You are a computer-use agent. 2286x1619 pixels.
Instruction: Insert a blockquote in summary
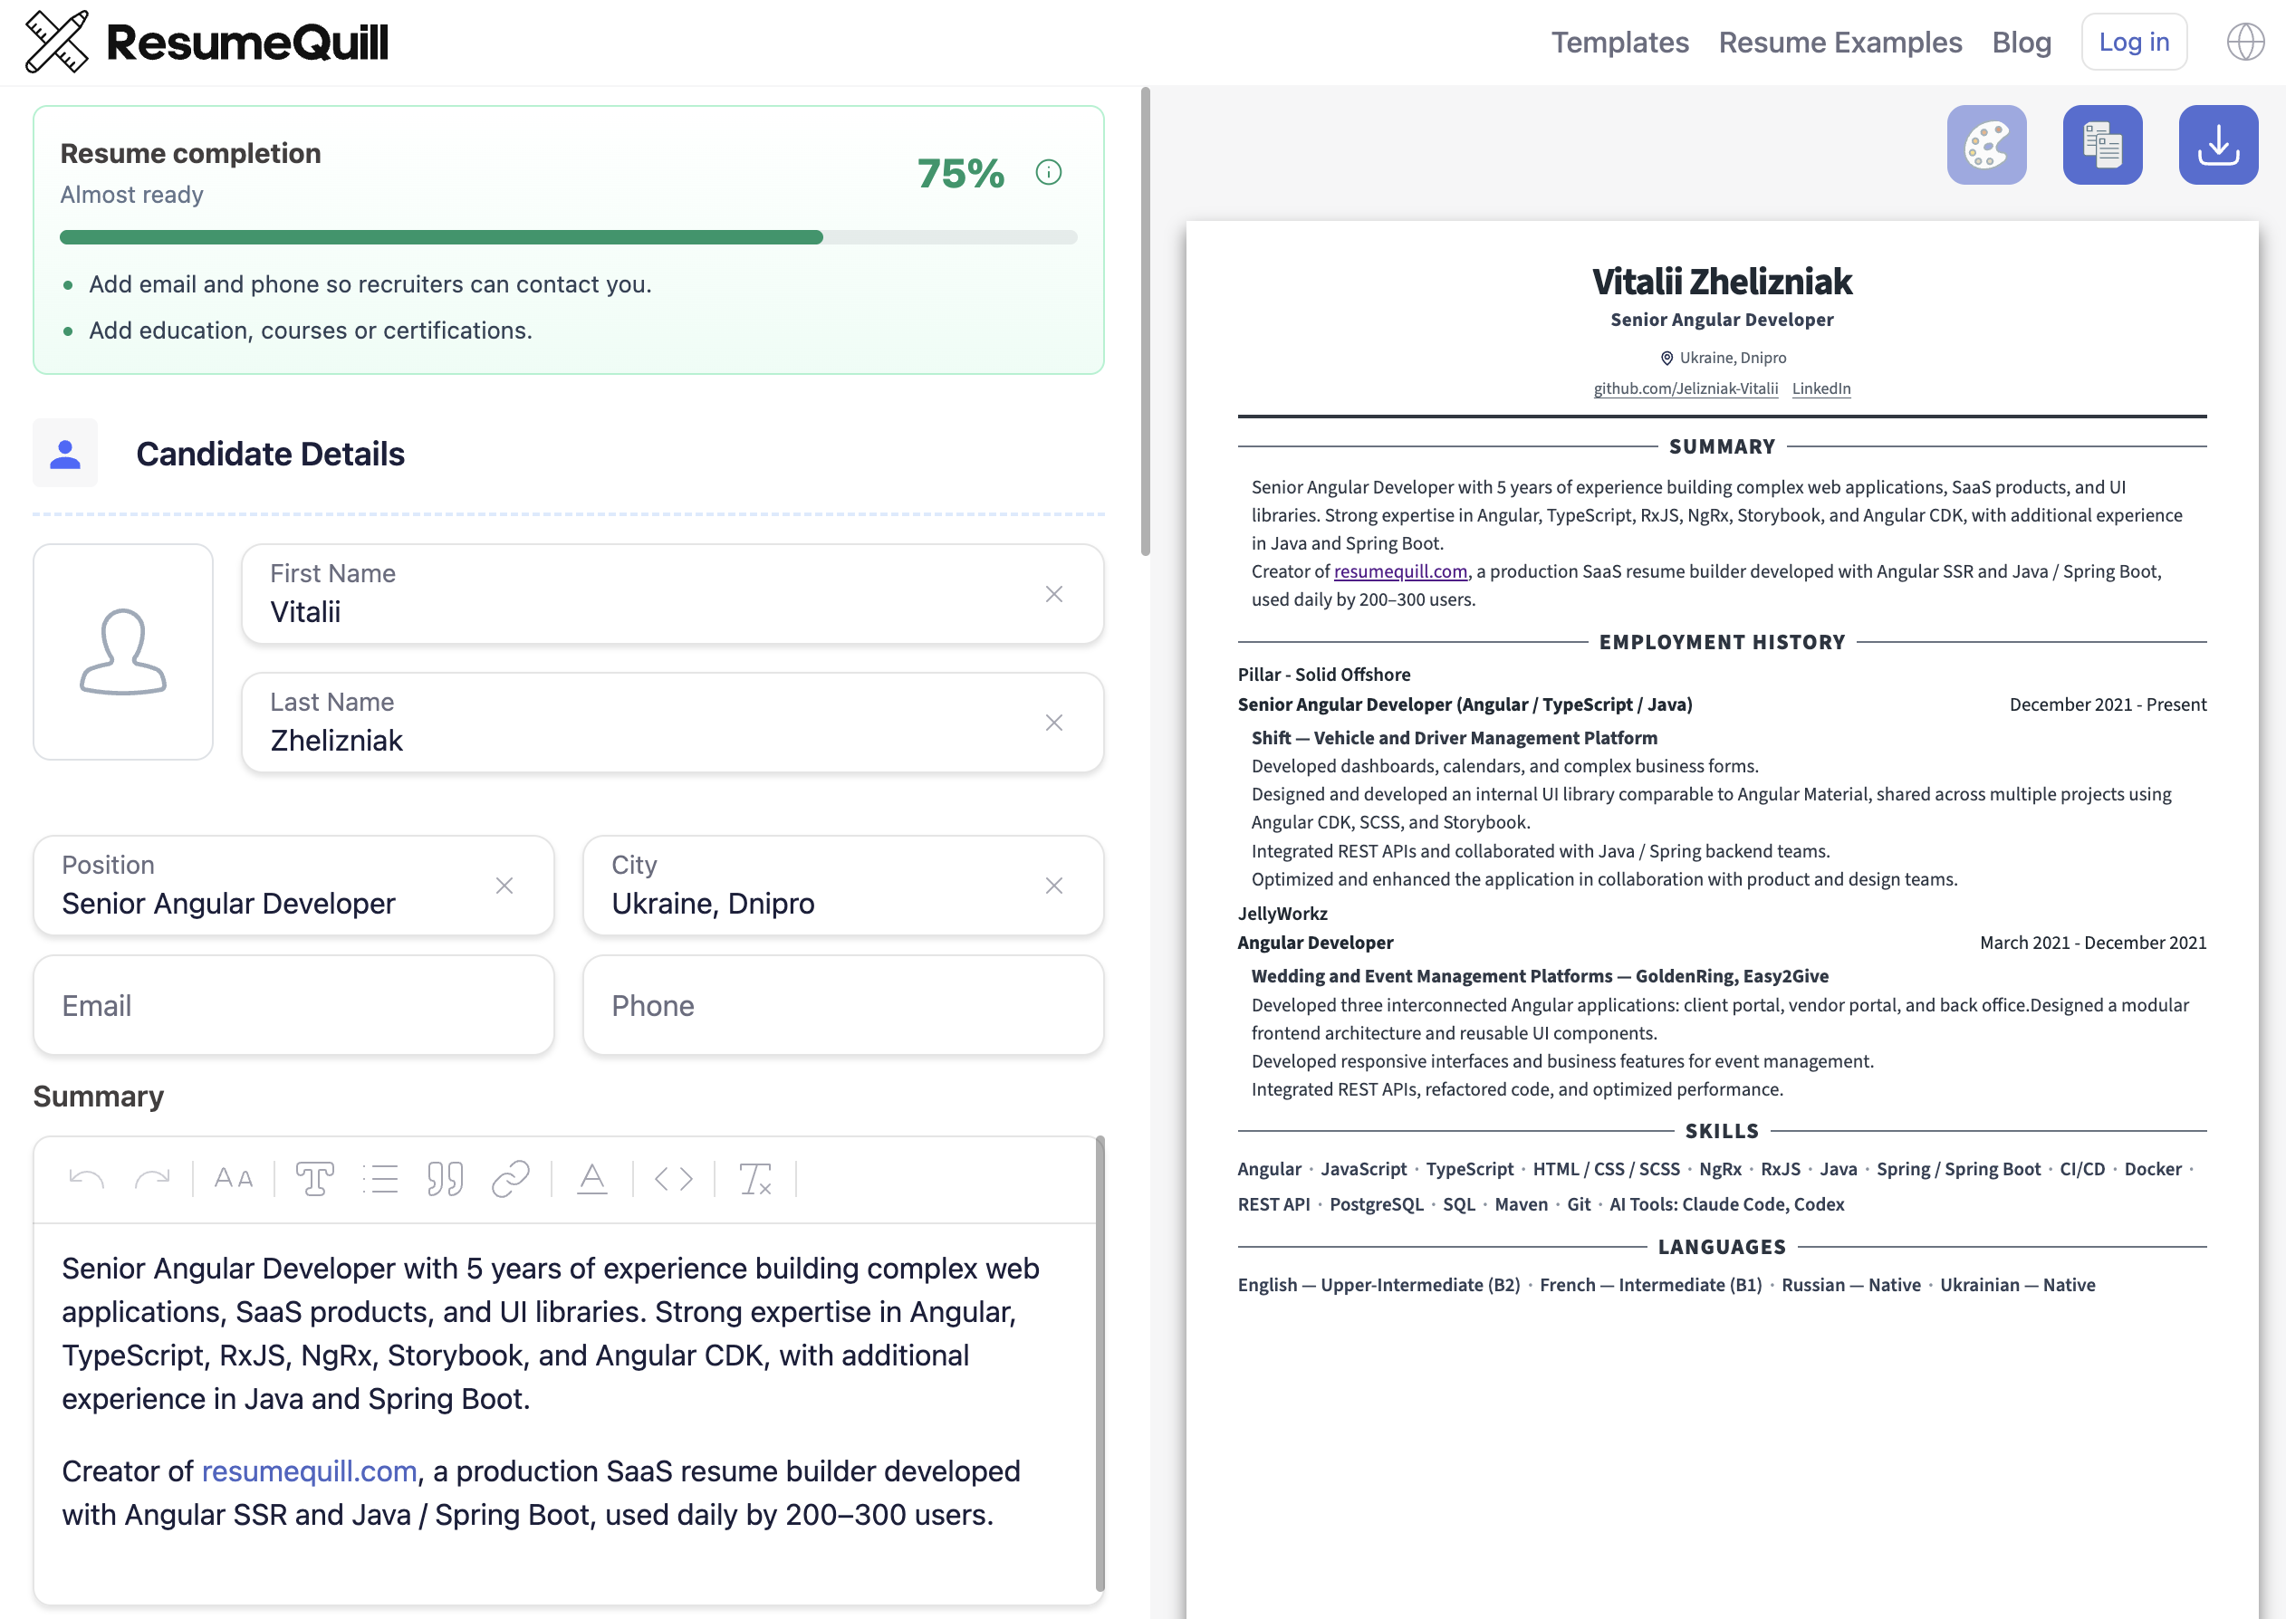445,1179
